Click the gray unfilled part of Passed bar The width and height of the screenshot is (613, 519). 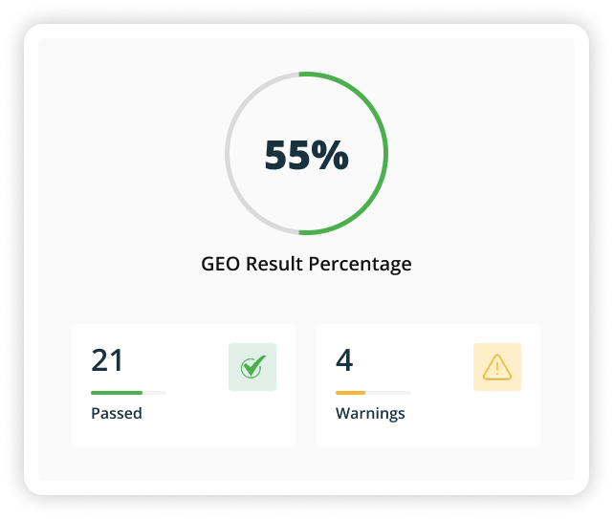pyautogui.click(x=154, y=393)
